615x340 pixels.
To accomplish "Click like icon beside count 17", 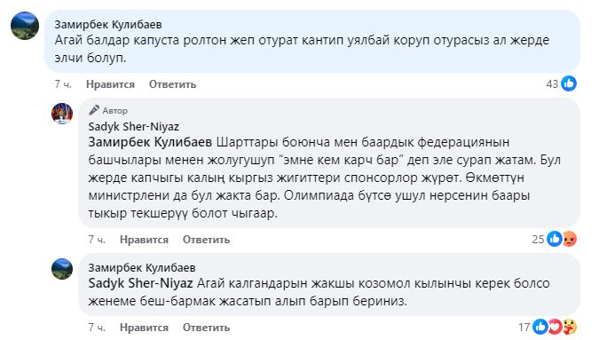I will 540,327.
